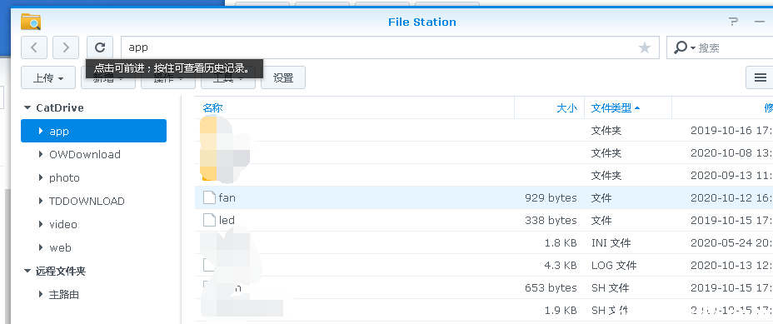Select the app folder in tree
The height and width of the screenshot is (324, 773).
93,131
